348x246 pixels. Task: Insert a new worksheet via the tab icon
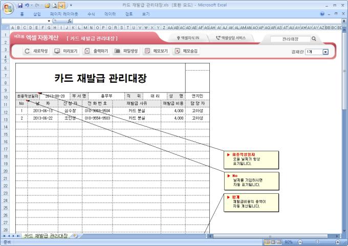[76, 236]
